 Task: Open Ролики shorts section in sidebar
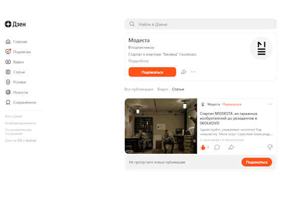(16, 82)
